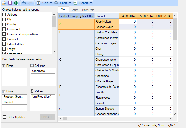This screenshot has width=187, height=129.
Task: Select the UnitPrice (Sum) value field
Action: pyautogui.click(x=43, y=97)
